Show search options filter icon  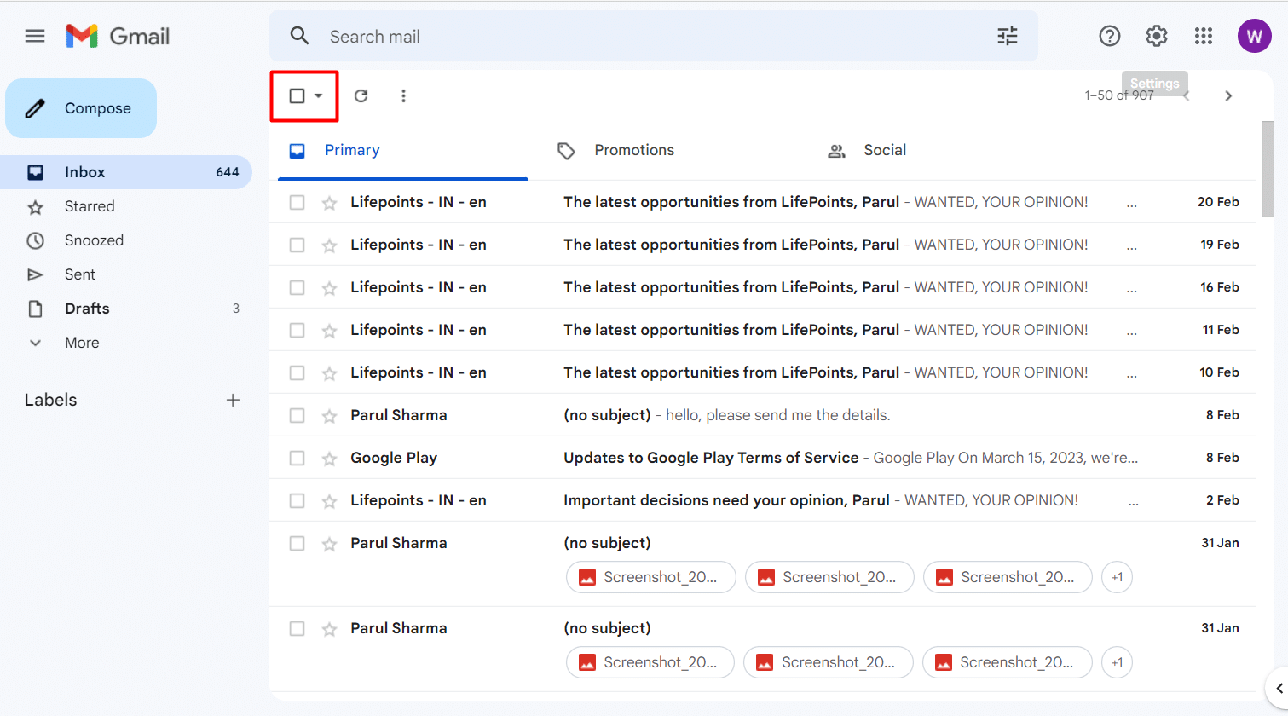click(x=1008, y=36)
